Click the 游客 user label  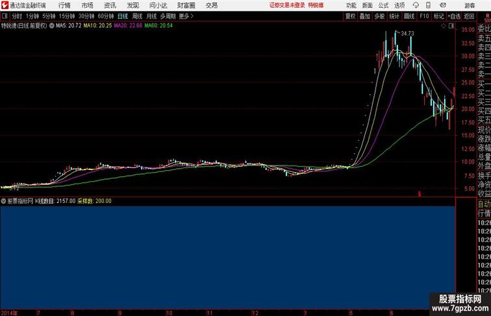pyautogui.click(x=470, y=5)
